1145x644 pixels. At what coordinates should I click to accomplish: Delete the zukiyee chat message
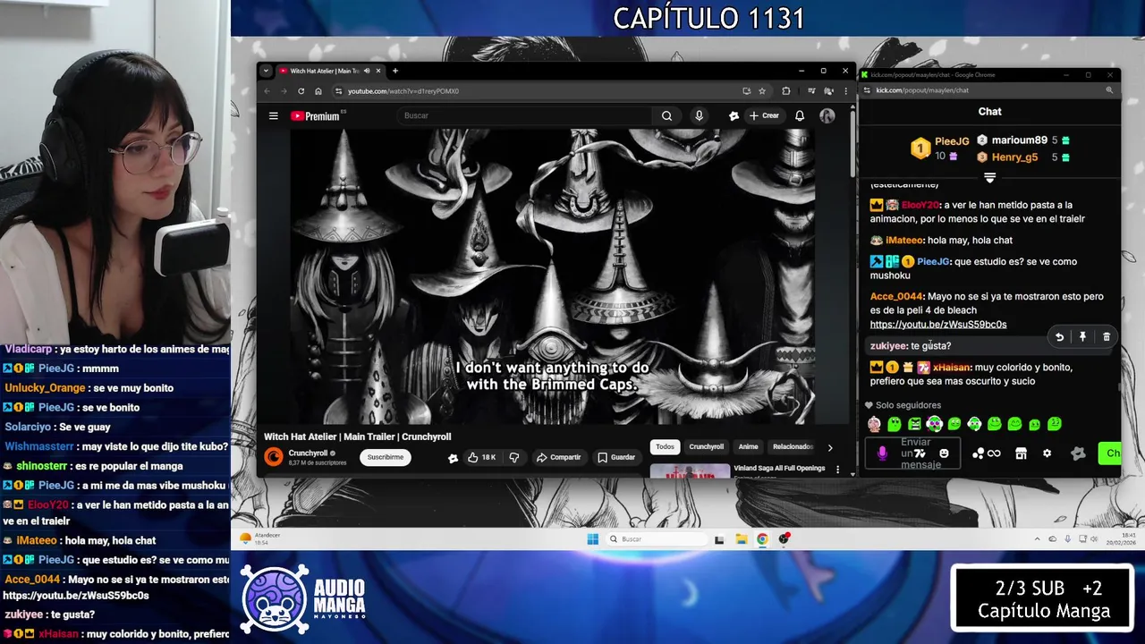pyautogui.click(x=1107, y=337)
